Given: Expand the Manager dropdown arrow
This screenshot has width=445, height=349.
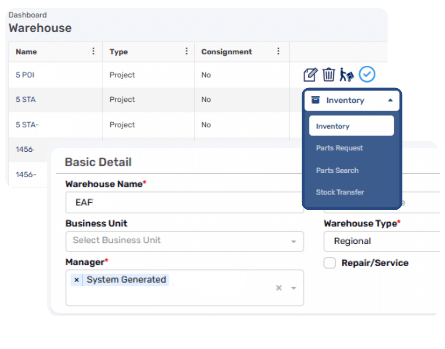Looking at the screenshot, I should pos(294,288).
